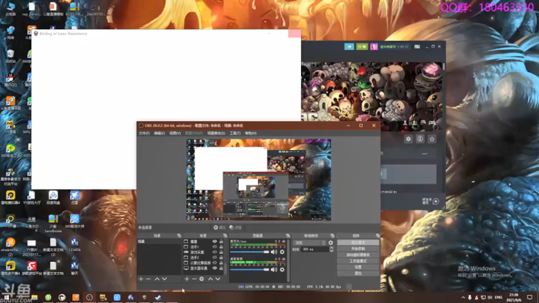The width and height of the screenshot is (539, 303).
Task: Add friend chat plus icon in Steam
Action: 436,201
